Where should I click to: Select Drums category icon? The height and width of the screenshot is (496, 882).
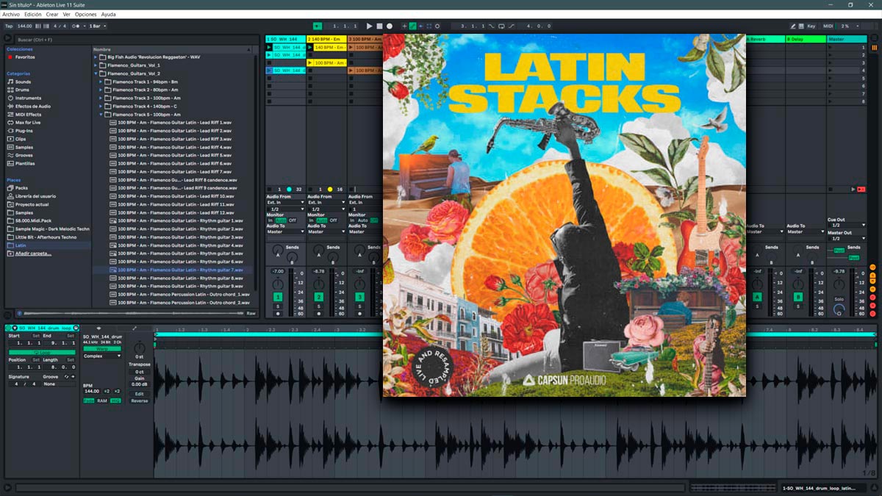click(x=10, y=90)
